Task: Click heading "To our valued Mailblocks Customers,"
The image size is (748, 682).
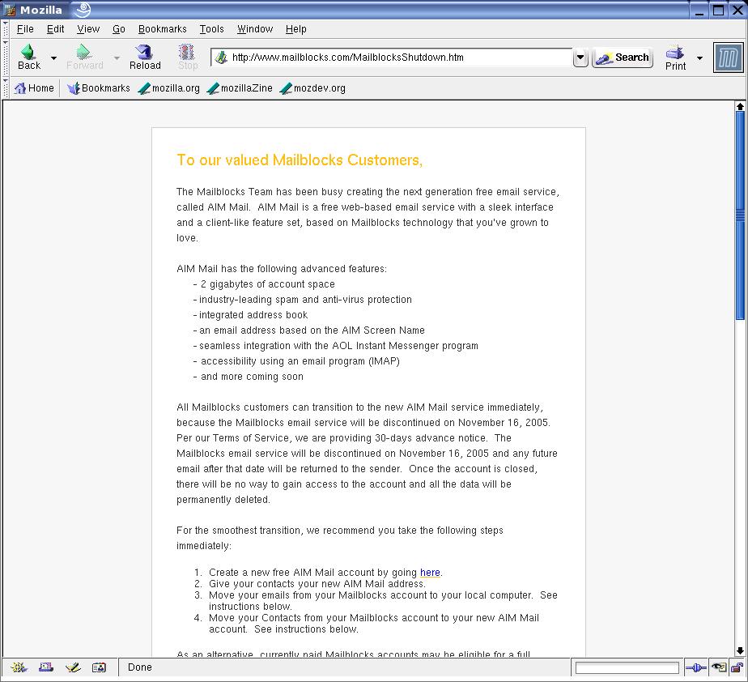Action: tap(300, 160)
